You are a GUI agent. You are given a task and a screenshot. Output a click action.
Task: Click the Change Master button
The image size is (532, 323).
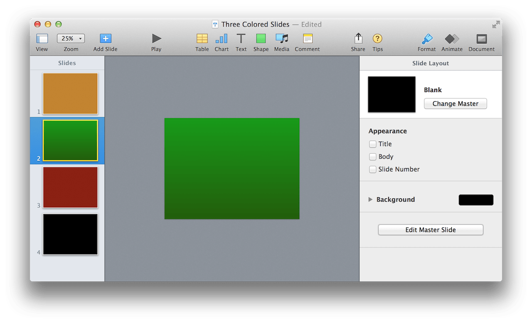[x=455, y=103]
